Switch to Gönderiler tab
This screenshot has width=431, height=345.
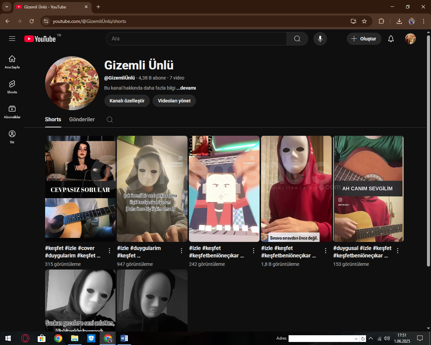pyautogui.click(x=82, y=120)
